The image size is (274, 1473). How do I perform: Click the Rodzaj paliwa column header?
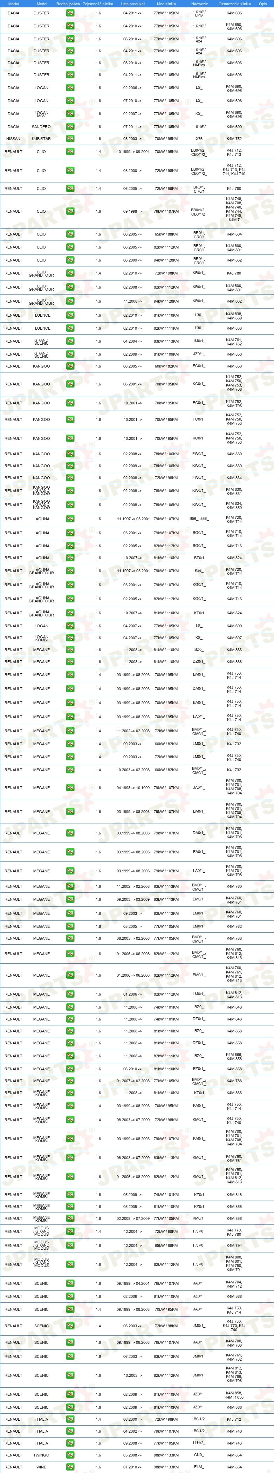68,4
